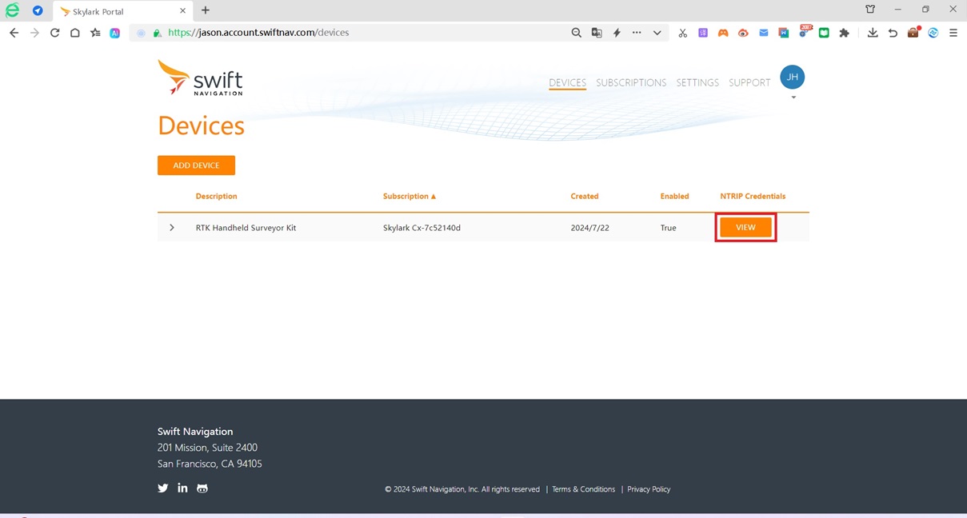Open the favorites star list icon

pos(95,33)
